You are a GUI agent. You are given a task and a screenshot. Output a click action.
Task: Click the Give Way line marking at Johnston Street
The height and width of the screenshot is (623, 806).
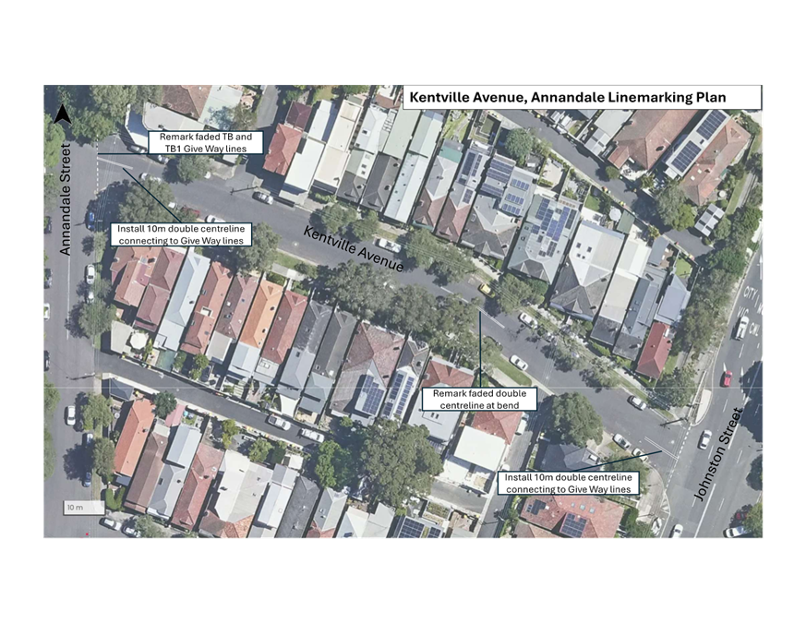[681, 448]
